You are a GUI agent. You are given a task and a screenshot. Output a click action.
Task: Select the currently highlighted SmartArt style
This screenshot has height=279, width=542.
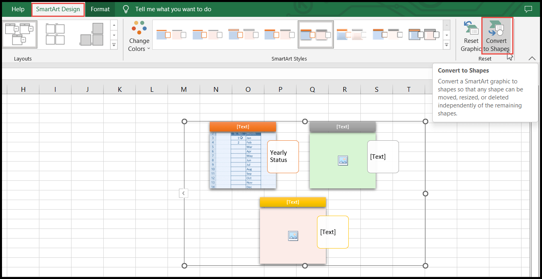click(x=315, y=34)
